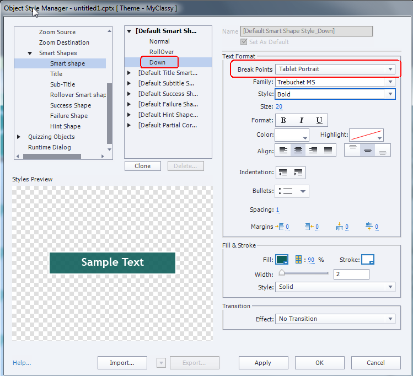413x376 pixels.
Task: Align text to the left
Action: (283, 150)
